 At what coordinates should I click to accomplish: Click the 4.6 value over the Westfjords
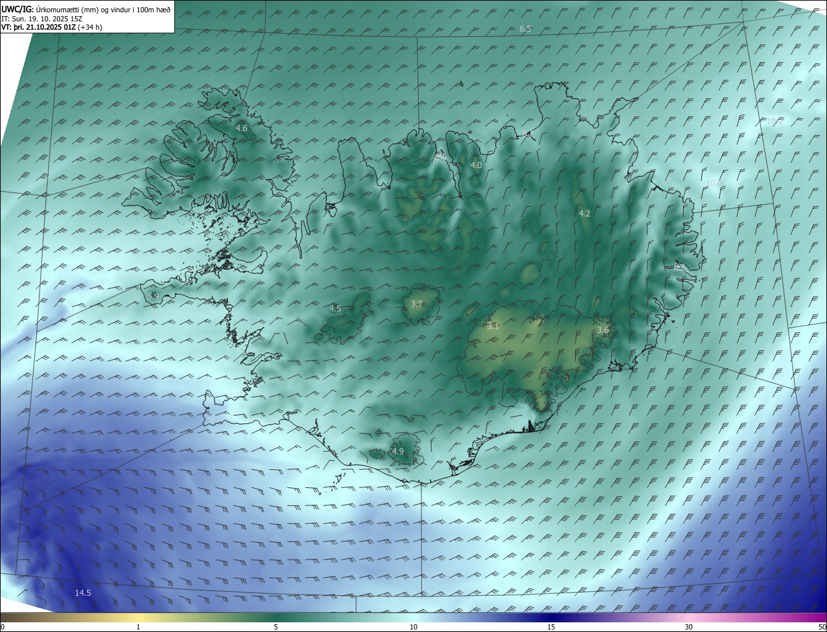click(241, 129)
